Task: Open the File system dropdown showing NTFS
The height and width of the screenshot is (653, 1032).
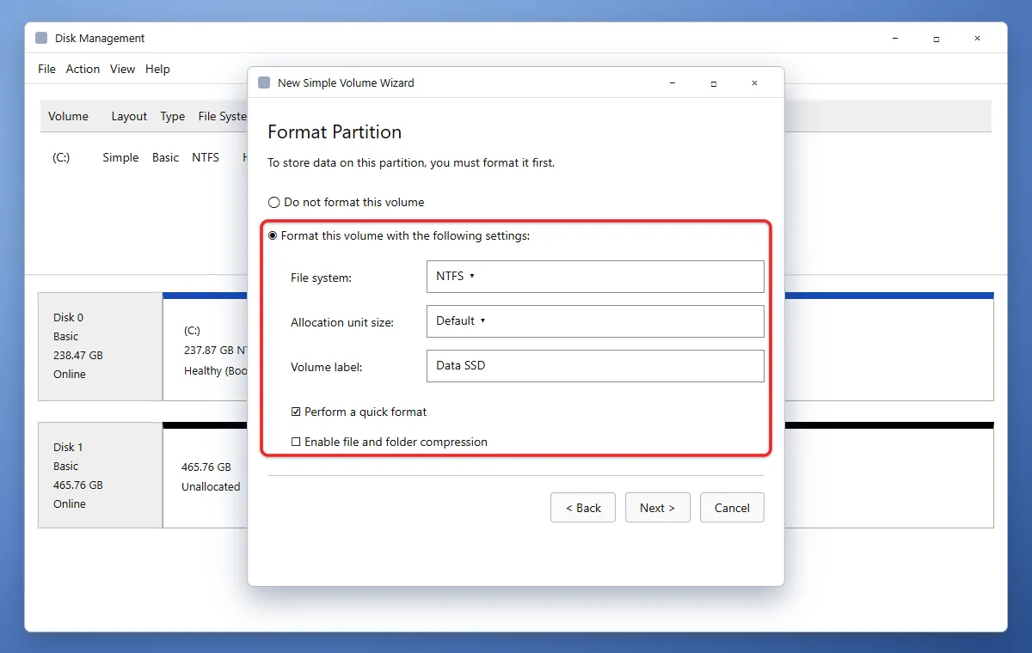Action: [595, 277]
